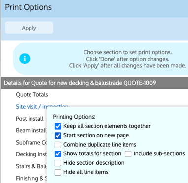
Task: Select the Stairs & Balu section row
Action: (31, 166)
